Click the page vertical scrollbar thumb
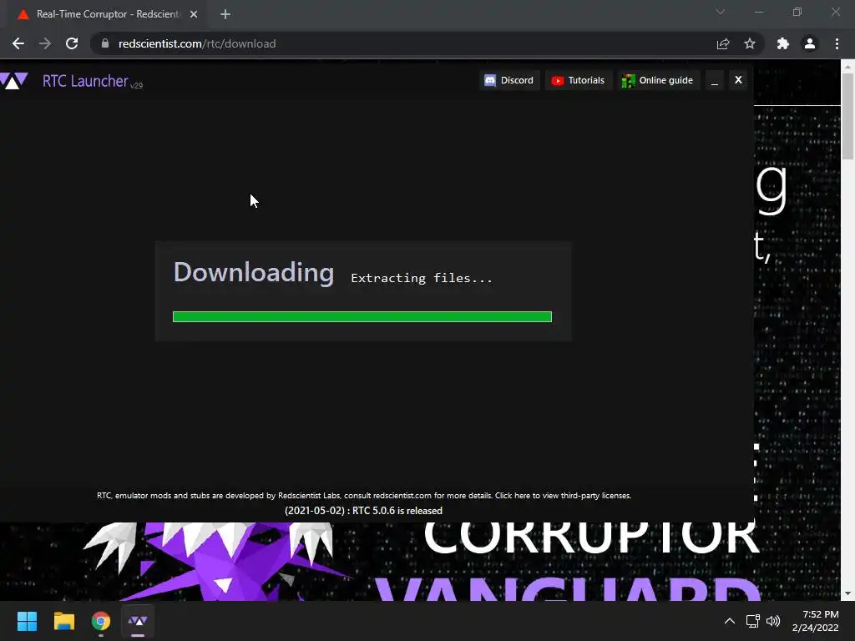Screen dimensions: 855x641 point(847,117)
